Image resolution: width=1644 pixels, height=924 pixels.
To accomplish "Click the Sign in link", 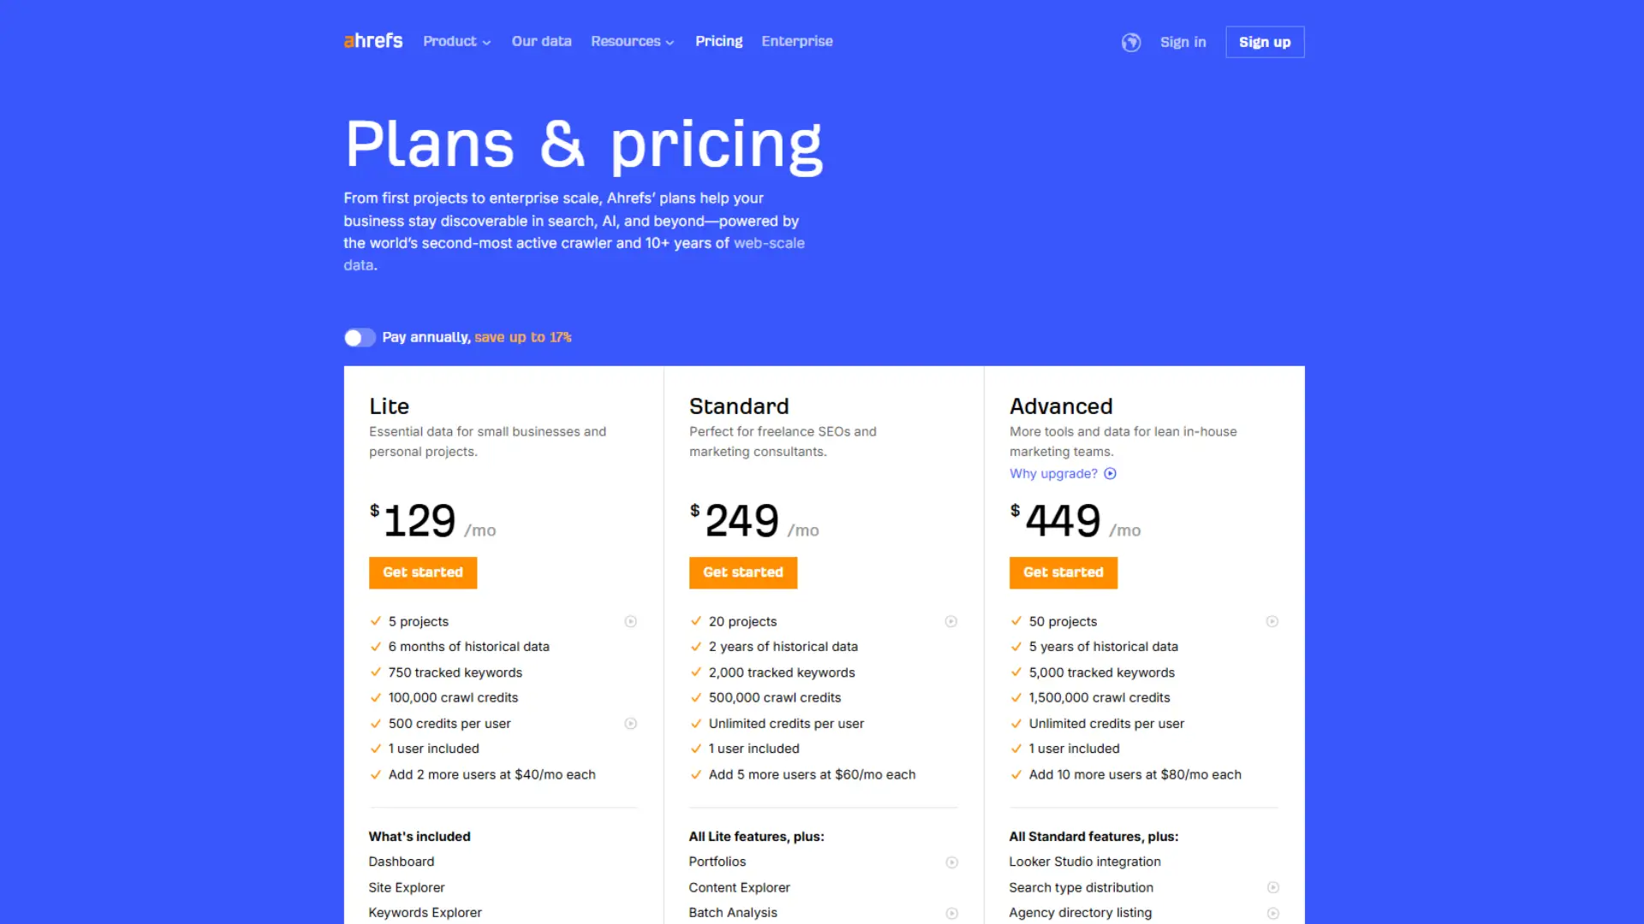I will point(1182,42).
